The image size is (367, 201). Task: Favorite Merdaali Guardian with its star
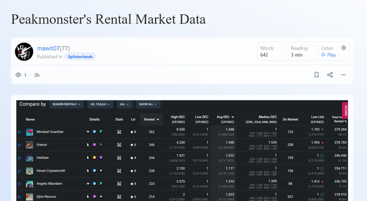tap(20, 132)
